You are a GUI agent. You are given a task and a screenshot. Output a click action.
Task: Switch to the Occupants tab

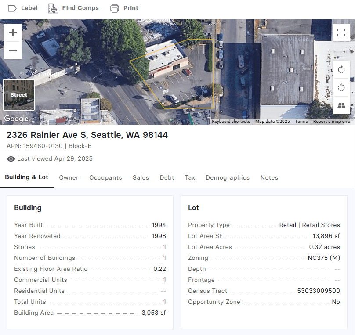click(105, 177)
